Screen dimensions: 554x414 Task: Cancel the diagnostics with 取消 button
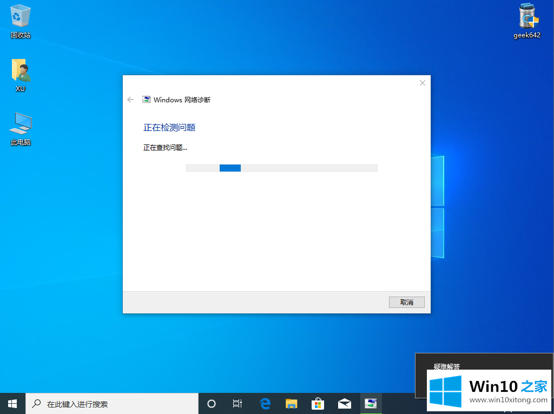[x=407, y=303]
